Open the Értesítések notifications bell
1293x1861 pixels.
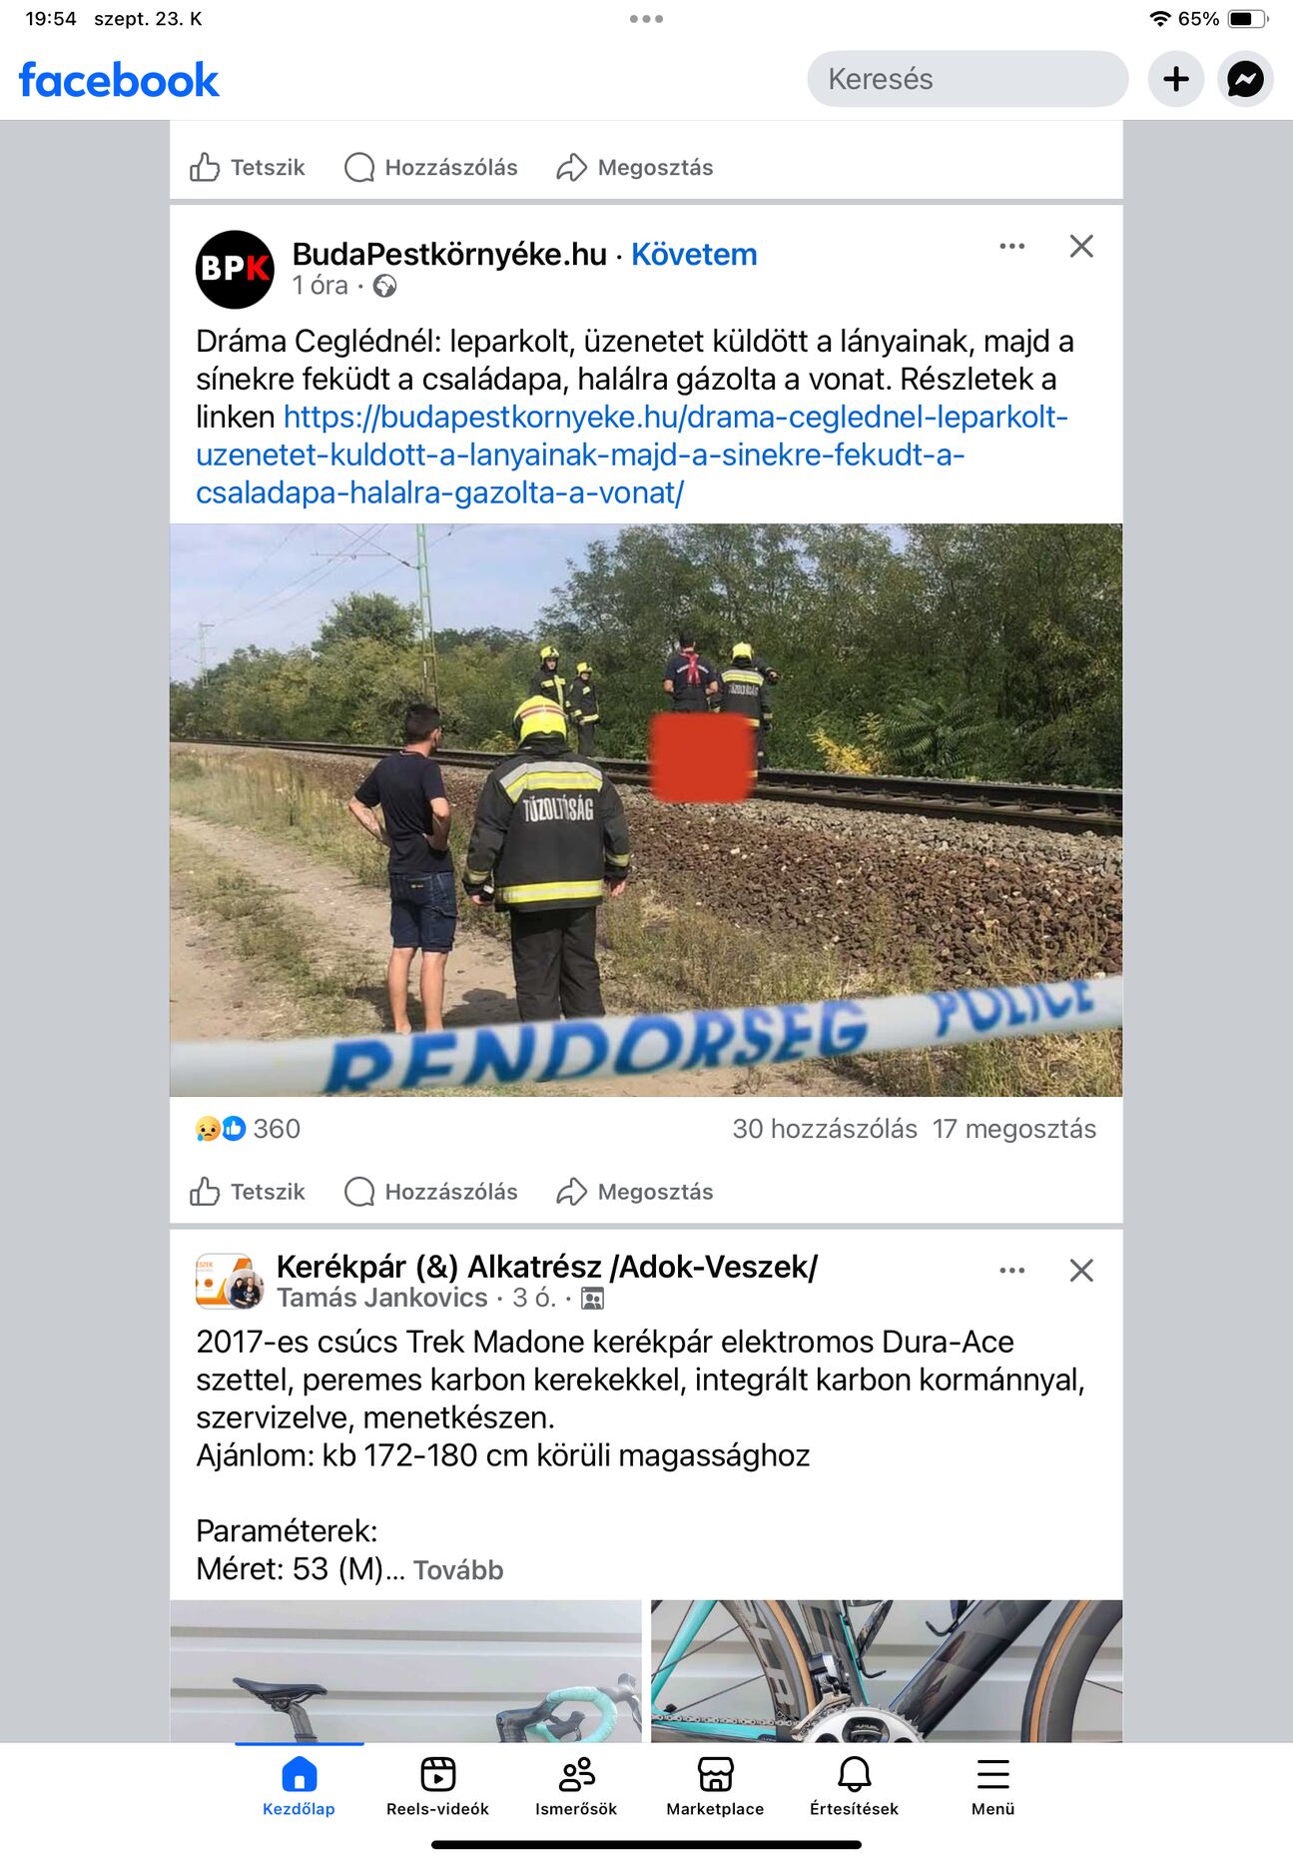click(x=854, y=1786)
